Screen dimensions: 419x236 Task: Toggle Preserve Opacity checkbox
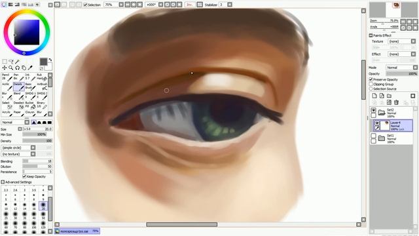371,79
